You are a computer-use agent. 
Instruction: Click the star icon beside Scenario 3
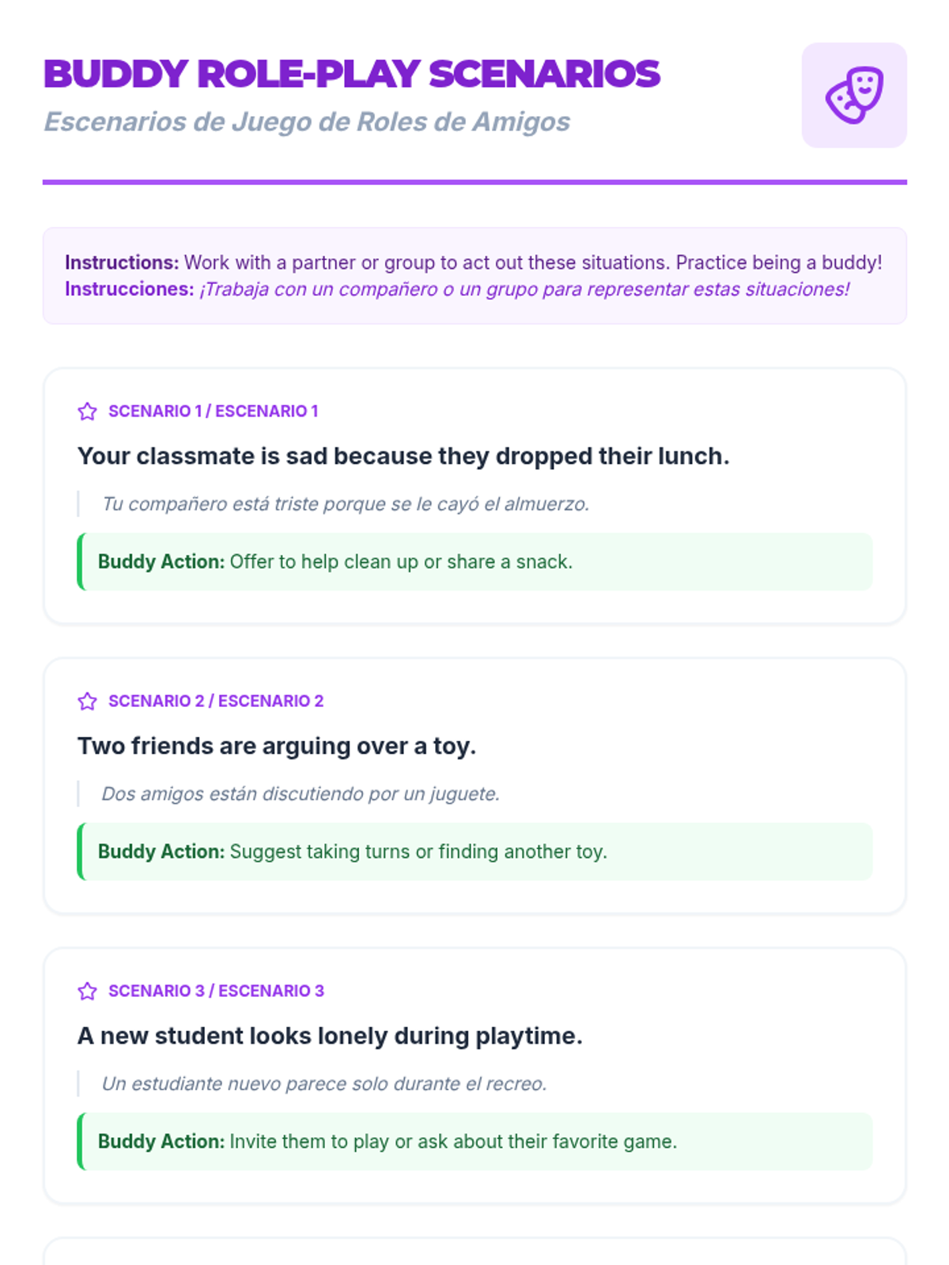[87, 991]
